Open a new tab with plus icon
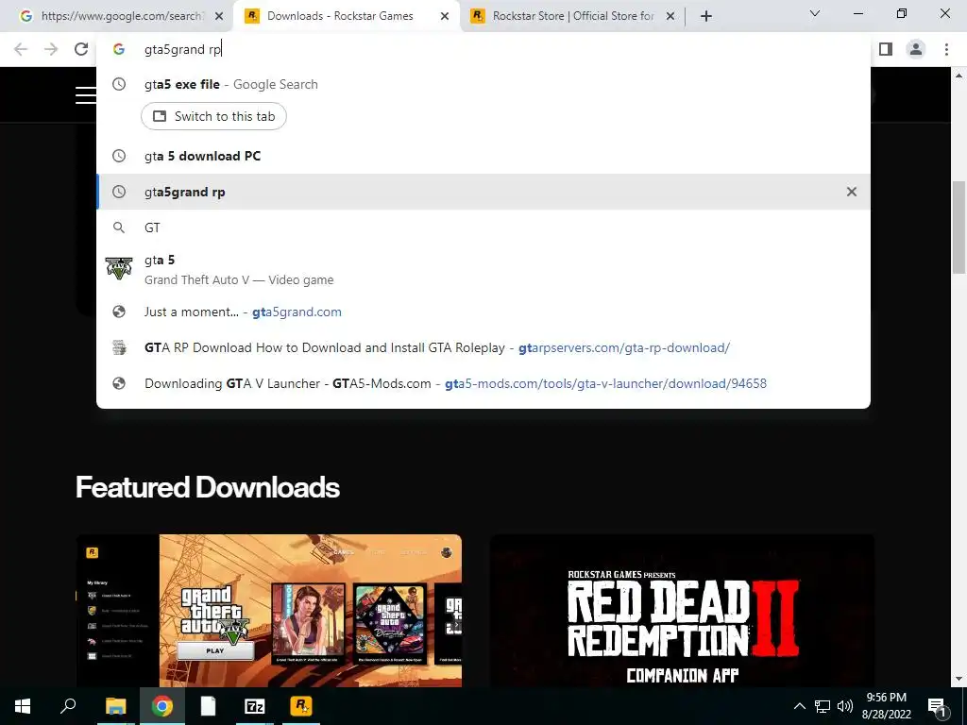Viewport: 967px width, 725px height. point(706,16)
